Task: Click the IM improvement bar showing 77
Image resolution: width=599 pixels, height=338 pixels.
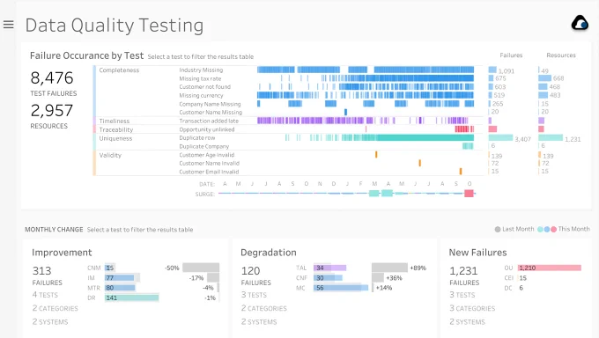Action: [x=120, y=277]
